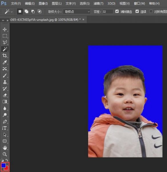This screenshot has height=172, width=167.
Task: Click the blue foreground color swatch
Action: [3, 165]
